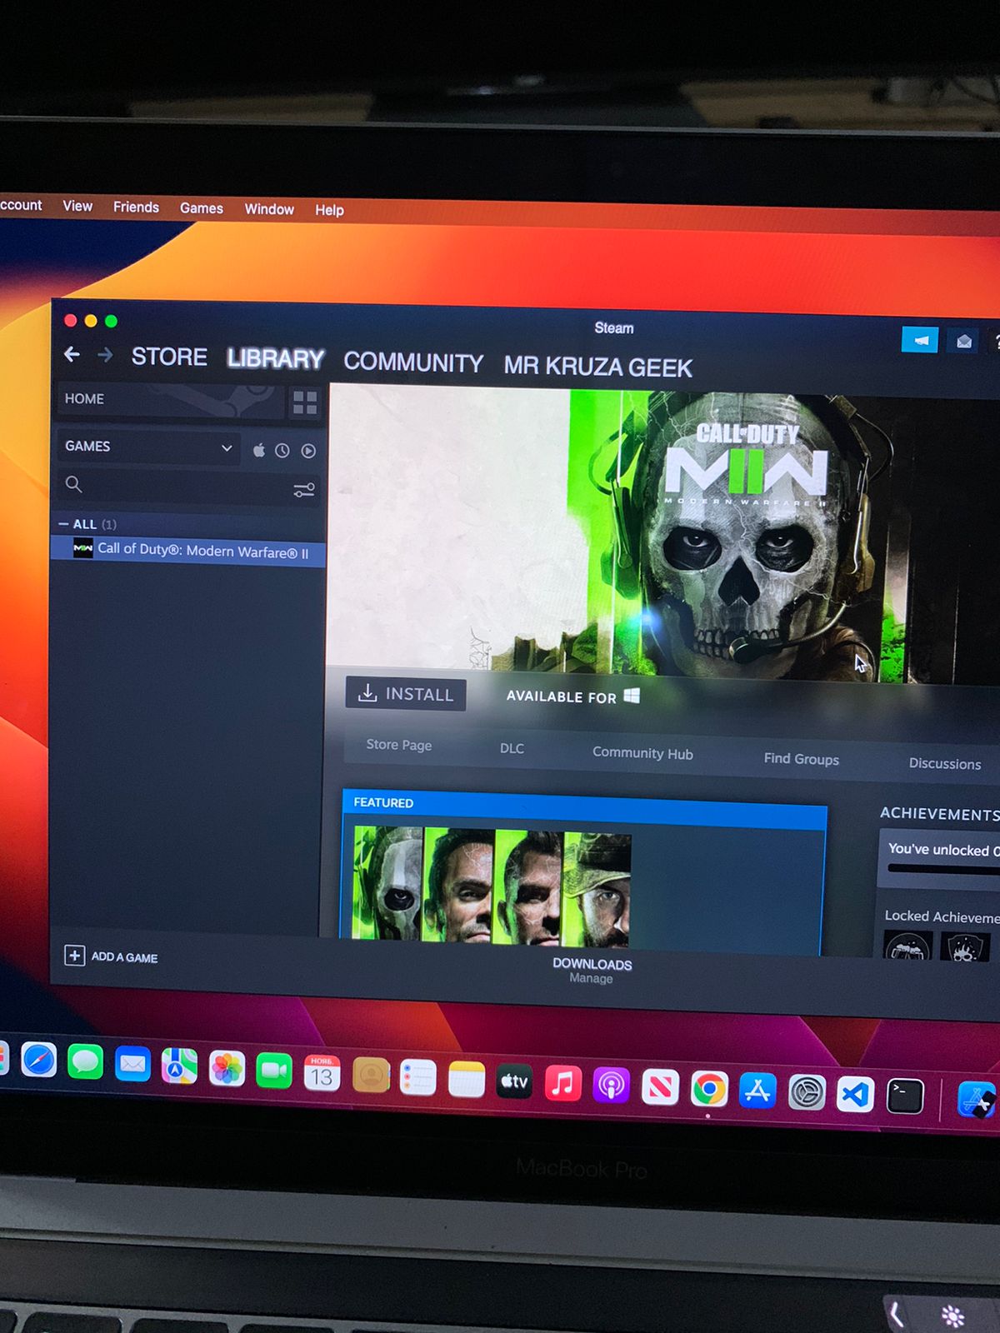1000x1333 pixels.
Task: Open Terminal from the Dock
Action: [x=905, y=1096]
